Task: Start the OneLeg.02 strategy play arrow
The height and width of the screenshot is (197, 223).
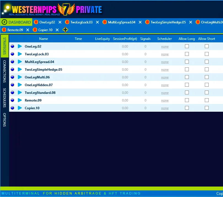Action: 20,46
